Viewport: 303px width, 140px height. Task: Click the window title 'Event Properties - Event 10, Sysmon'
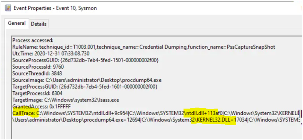click(55, 8)
